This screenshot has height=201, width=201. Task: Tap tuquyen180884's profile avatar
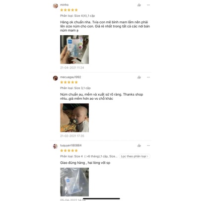(55, 146)
